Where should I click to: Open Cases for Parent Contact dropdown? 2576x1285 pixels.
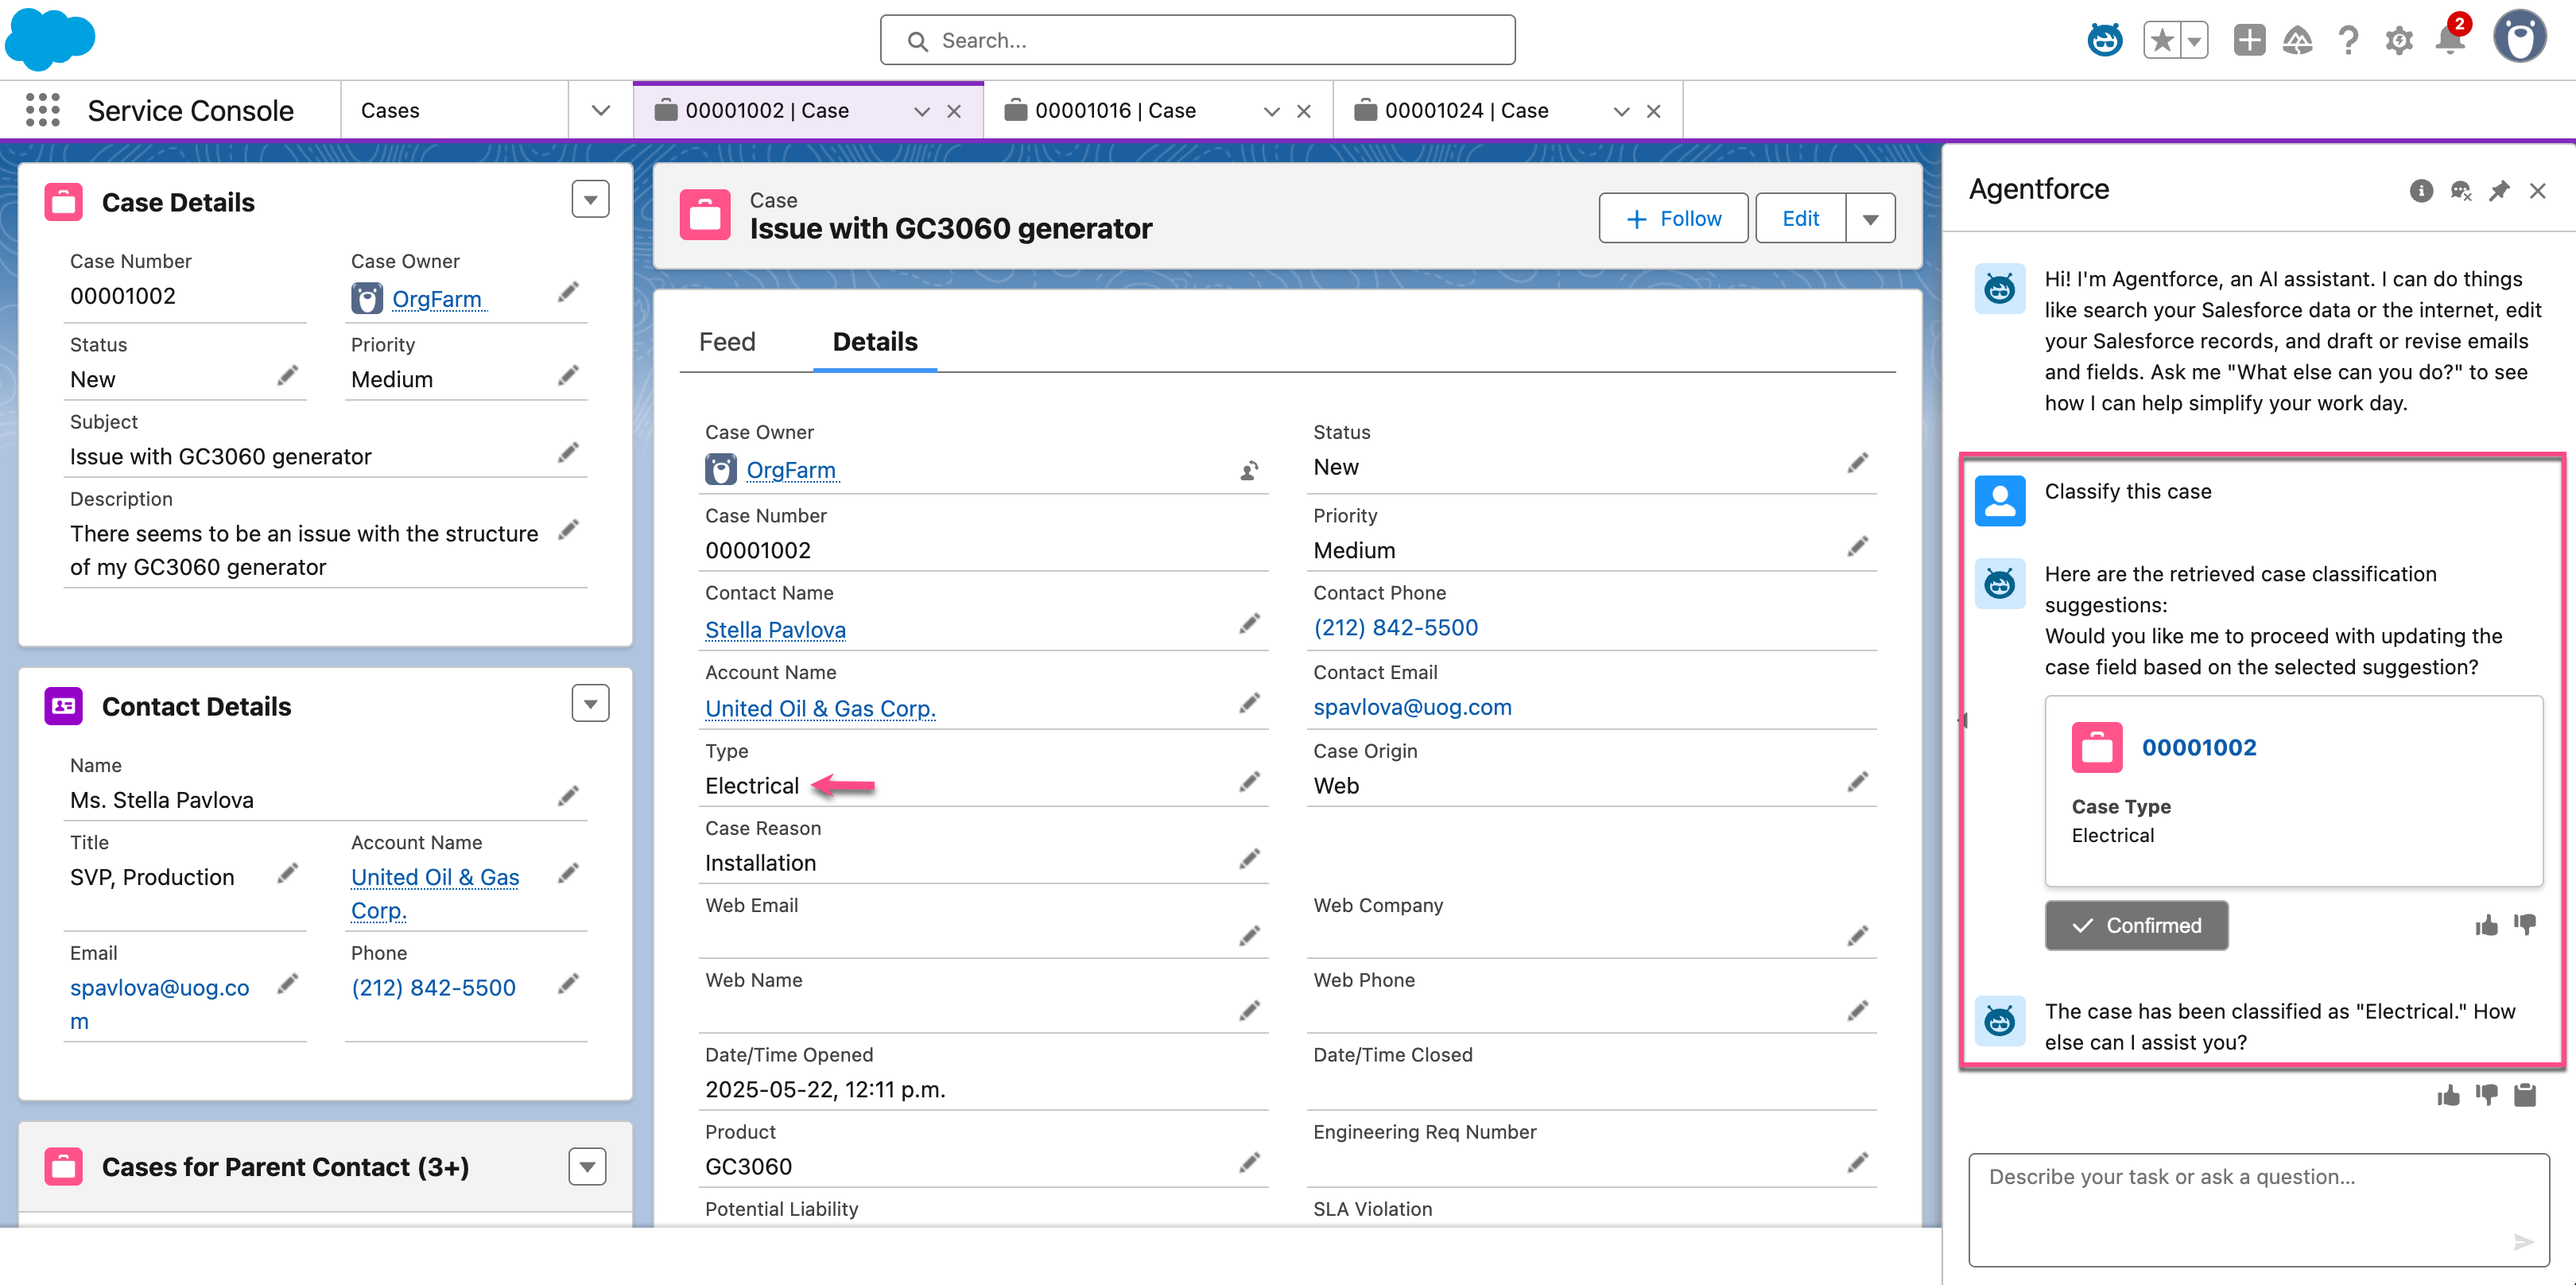point(587,1166)
